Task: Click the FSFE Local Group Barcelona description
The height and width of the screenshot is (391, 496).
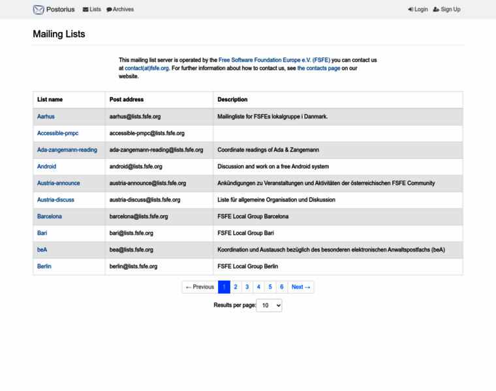Action: coord(253,216)
